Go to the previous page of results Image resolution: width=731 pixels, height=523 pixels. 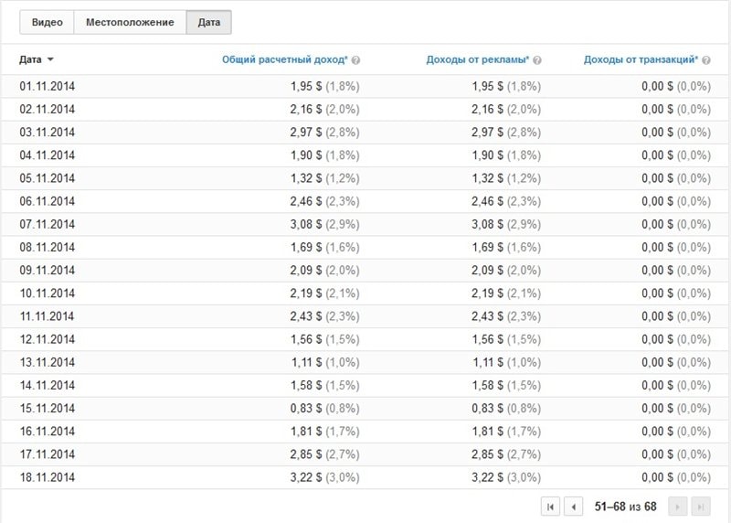574,506
